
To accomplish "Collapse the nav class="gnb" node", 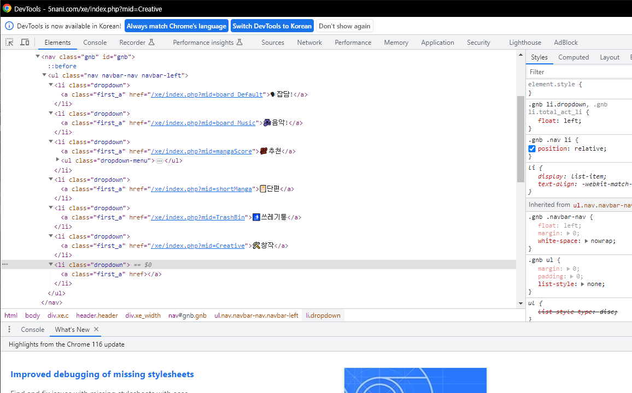I will click(x=38, y=57).
